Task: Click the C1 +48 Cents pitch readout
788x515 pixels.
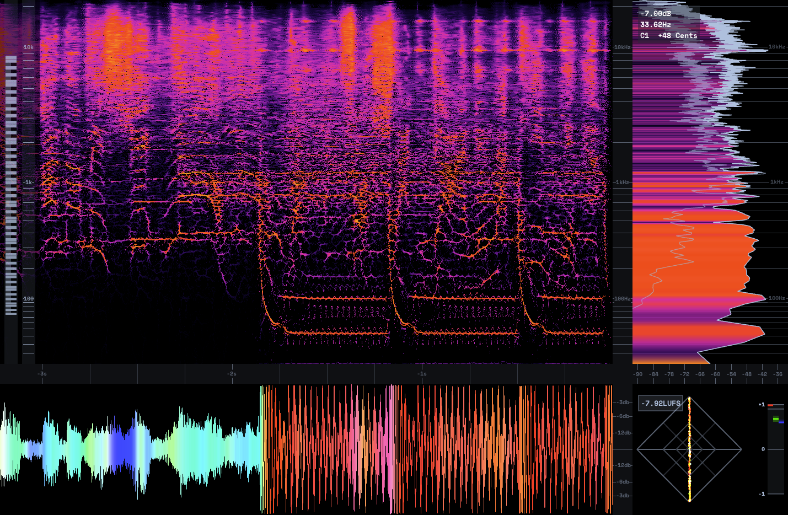Action: 668,35
